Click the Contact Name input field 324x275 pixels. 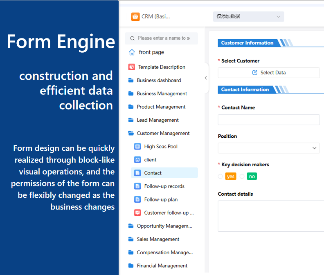tap(269, 120)
